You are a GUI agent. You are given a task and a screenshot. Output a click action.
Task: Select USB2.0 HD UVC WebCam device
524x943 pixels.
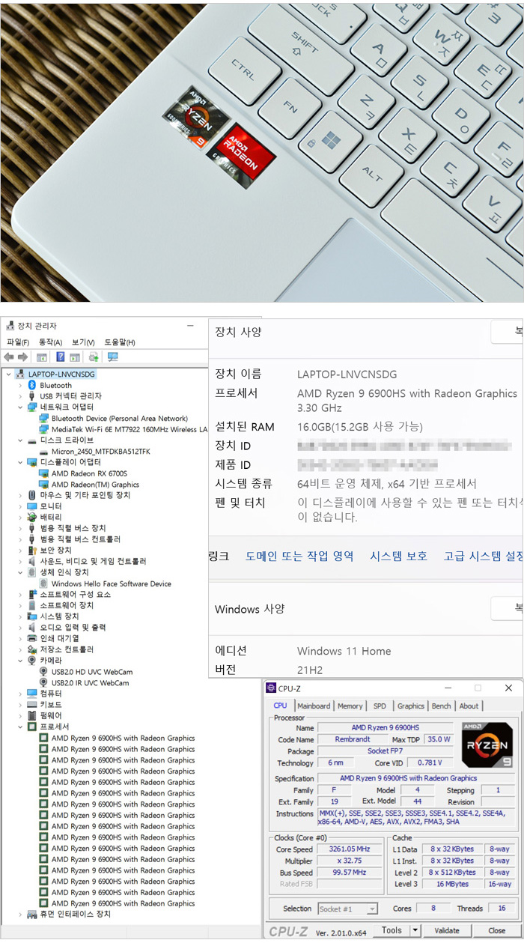[91, 672]
